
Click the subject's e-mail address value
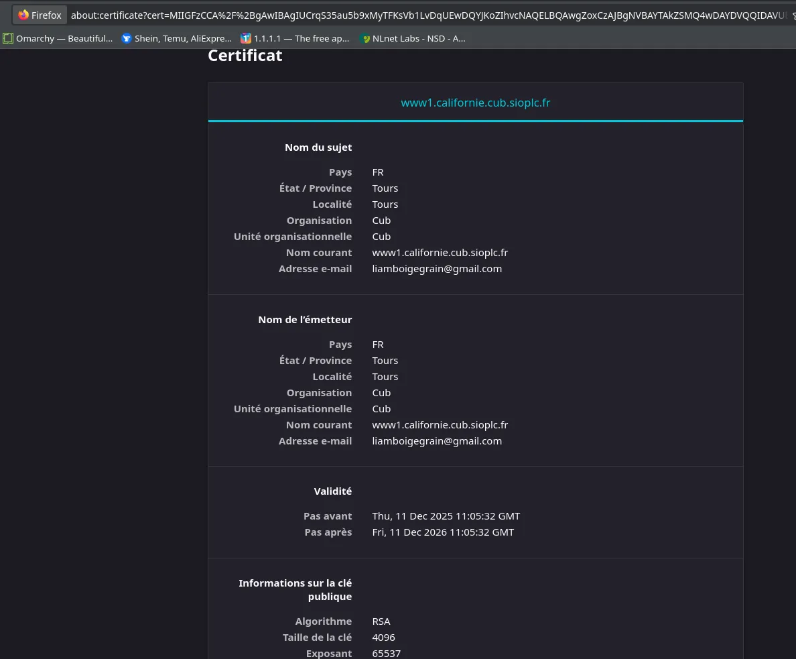437,269
